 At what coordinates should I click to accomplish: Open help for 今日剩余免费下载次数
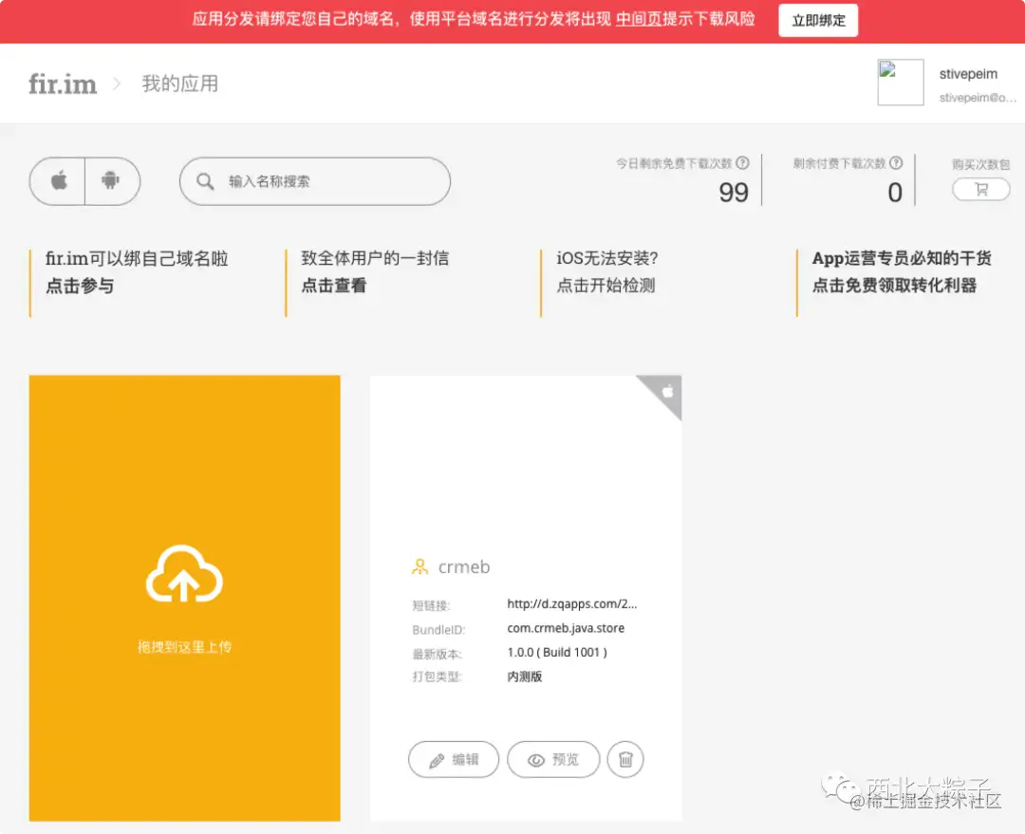point(742,163)
